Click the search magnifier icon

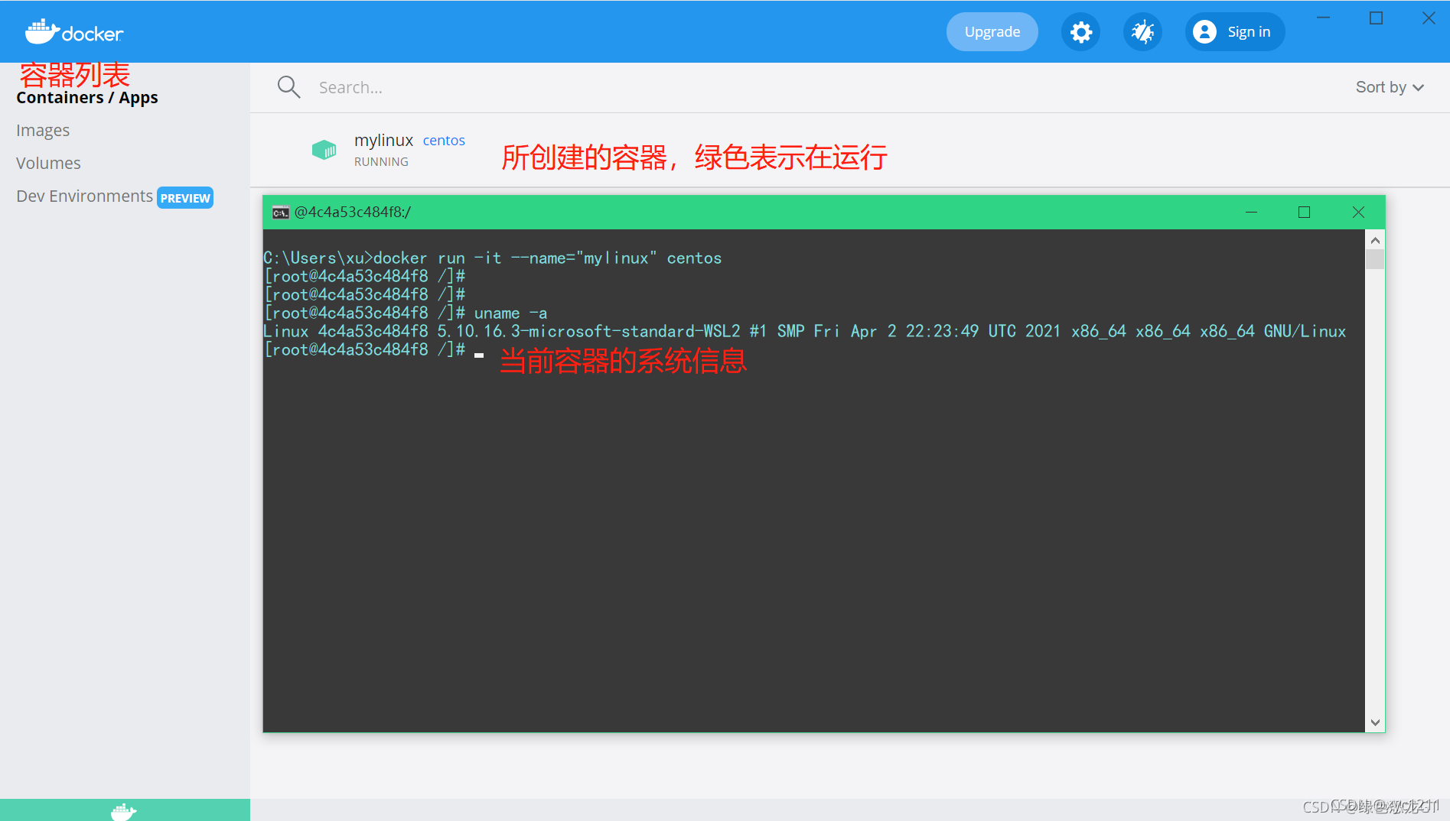coord(288,86)
